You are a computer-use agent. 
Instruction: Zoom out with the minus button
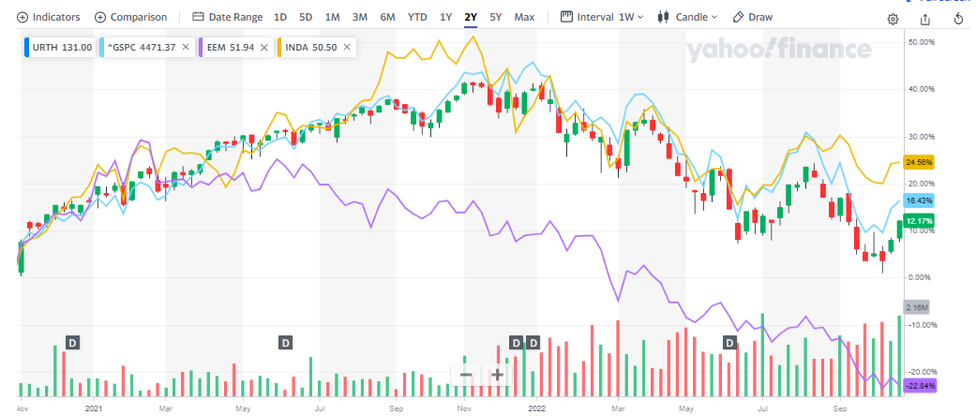[466, 375]
